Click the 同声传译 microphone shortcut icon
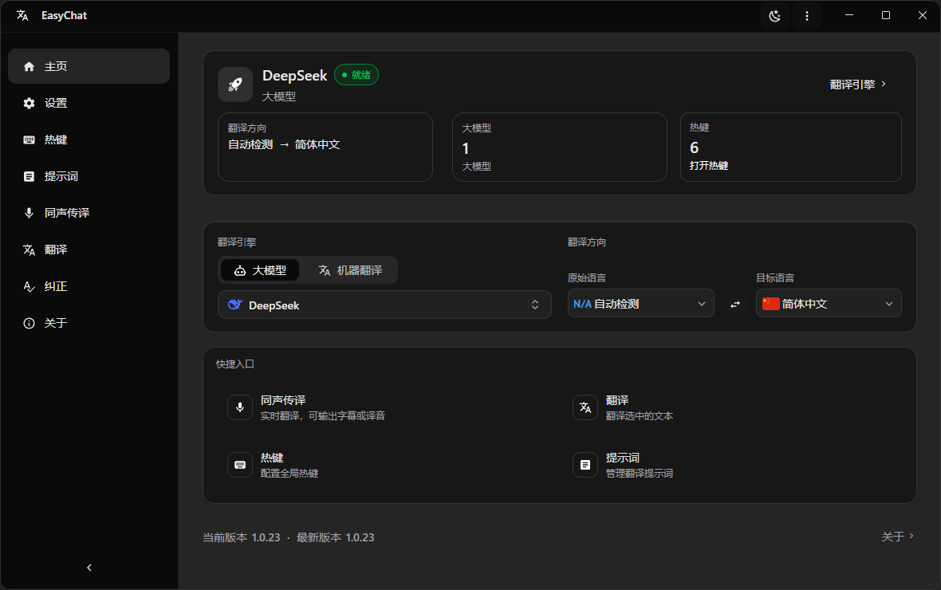Screen dimensions: 941x590 [x=240, y=407]
